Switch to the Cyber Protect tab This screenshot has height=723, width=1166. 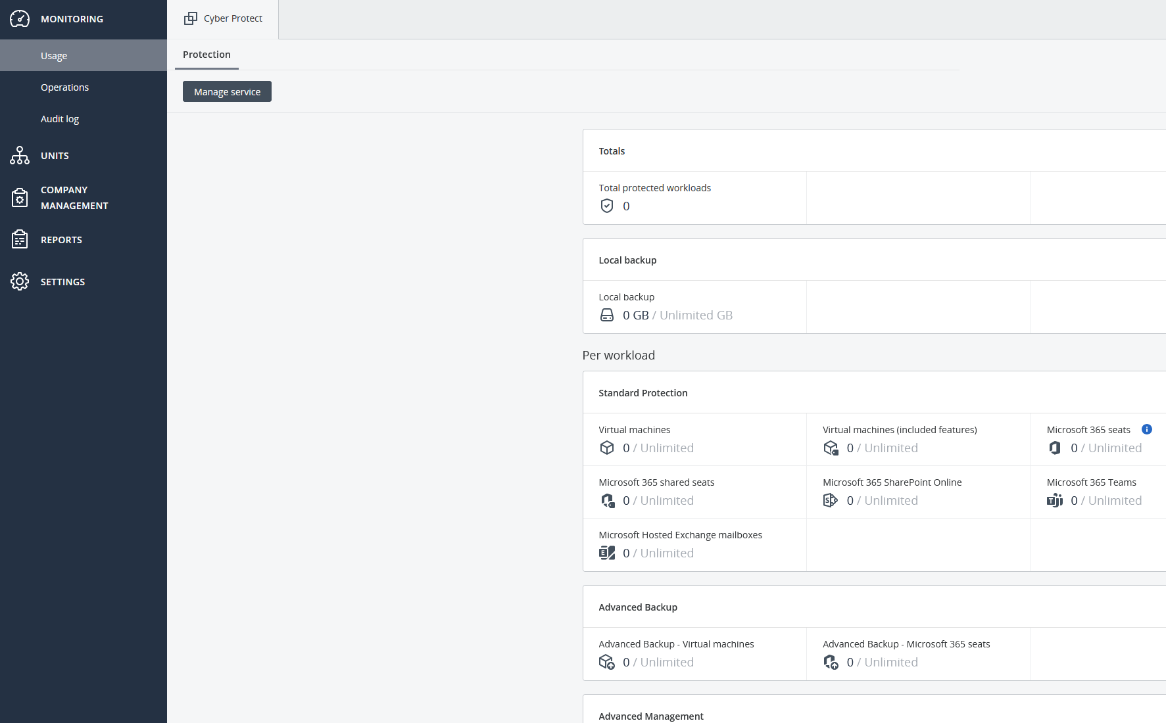[x=223, y=19]
